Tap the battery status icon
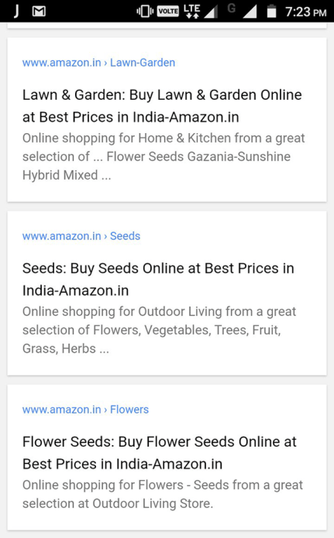 click(271, 12)
